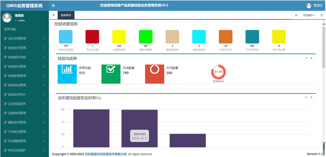Click the 管理员 username in header
326x157 pixels.
(x=318, y=5)
